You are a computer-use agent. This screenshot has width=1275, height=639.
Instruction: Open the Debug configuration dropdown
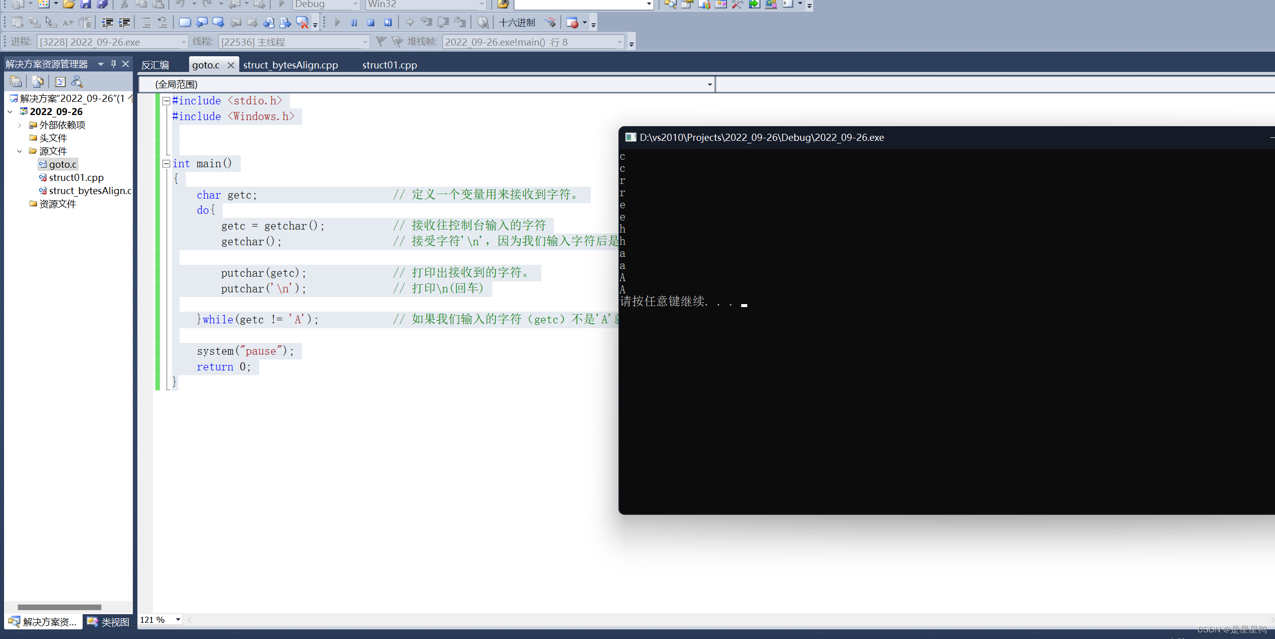(x=355, y=4)
